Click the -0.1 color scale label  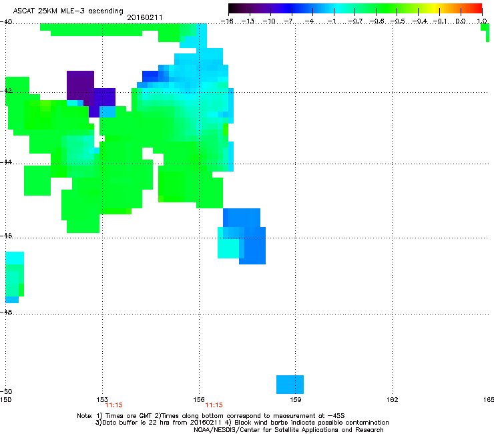(x=441, y=21)
